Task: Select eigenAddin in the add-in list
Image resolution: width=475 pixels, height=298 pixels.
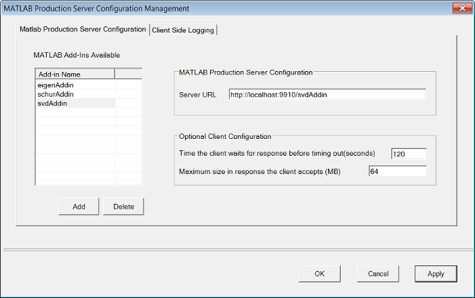Action: coord(75,85)
